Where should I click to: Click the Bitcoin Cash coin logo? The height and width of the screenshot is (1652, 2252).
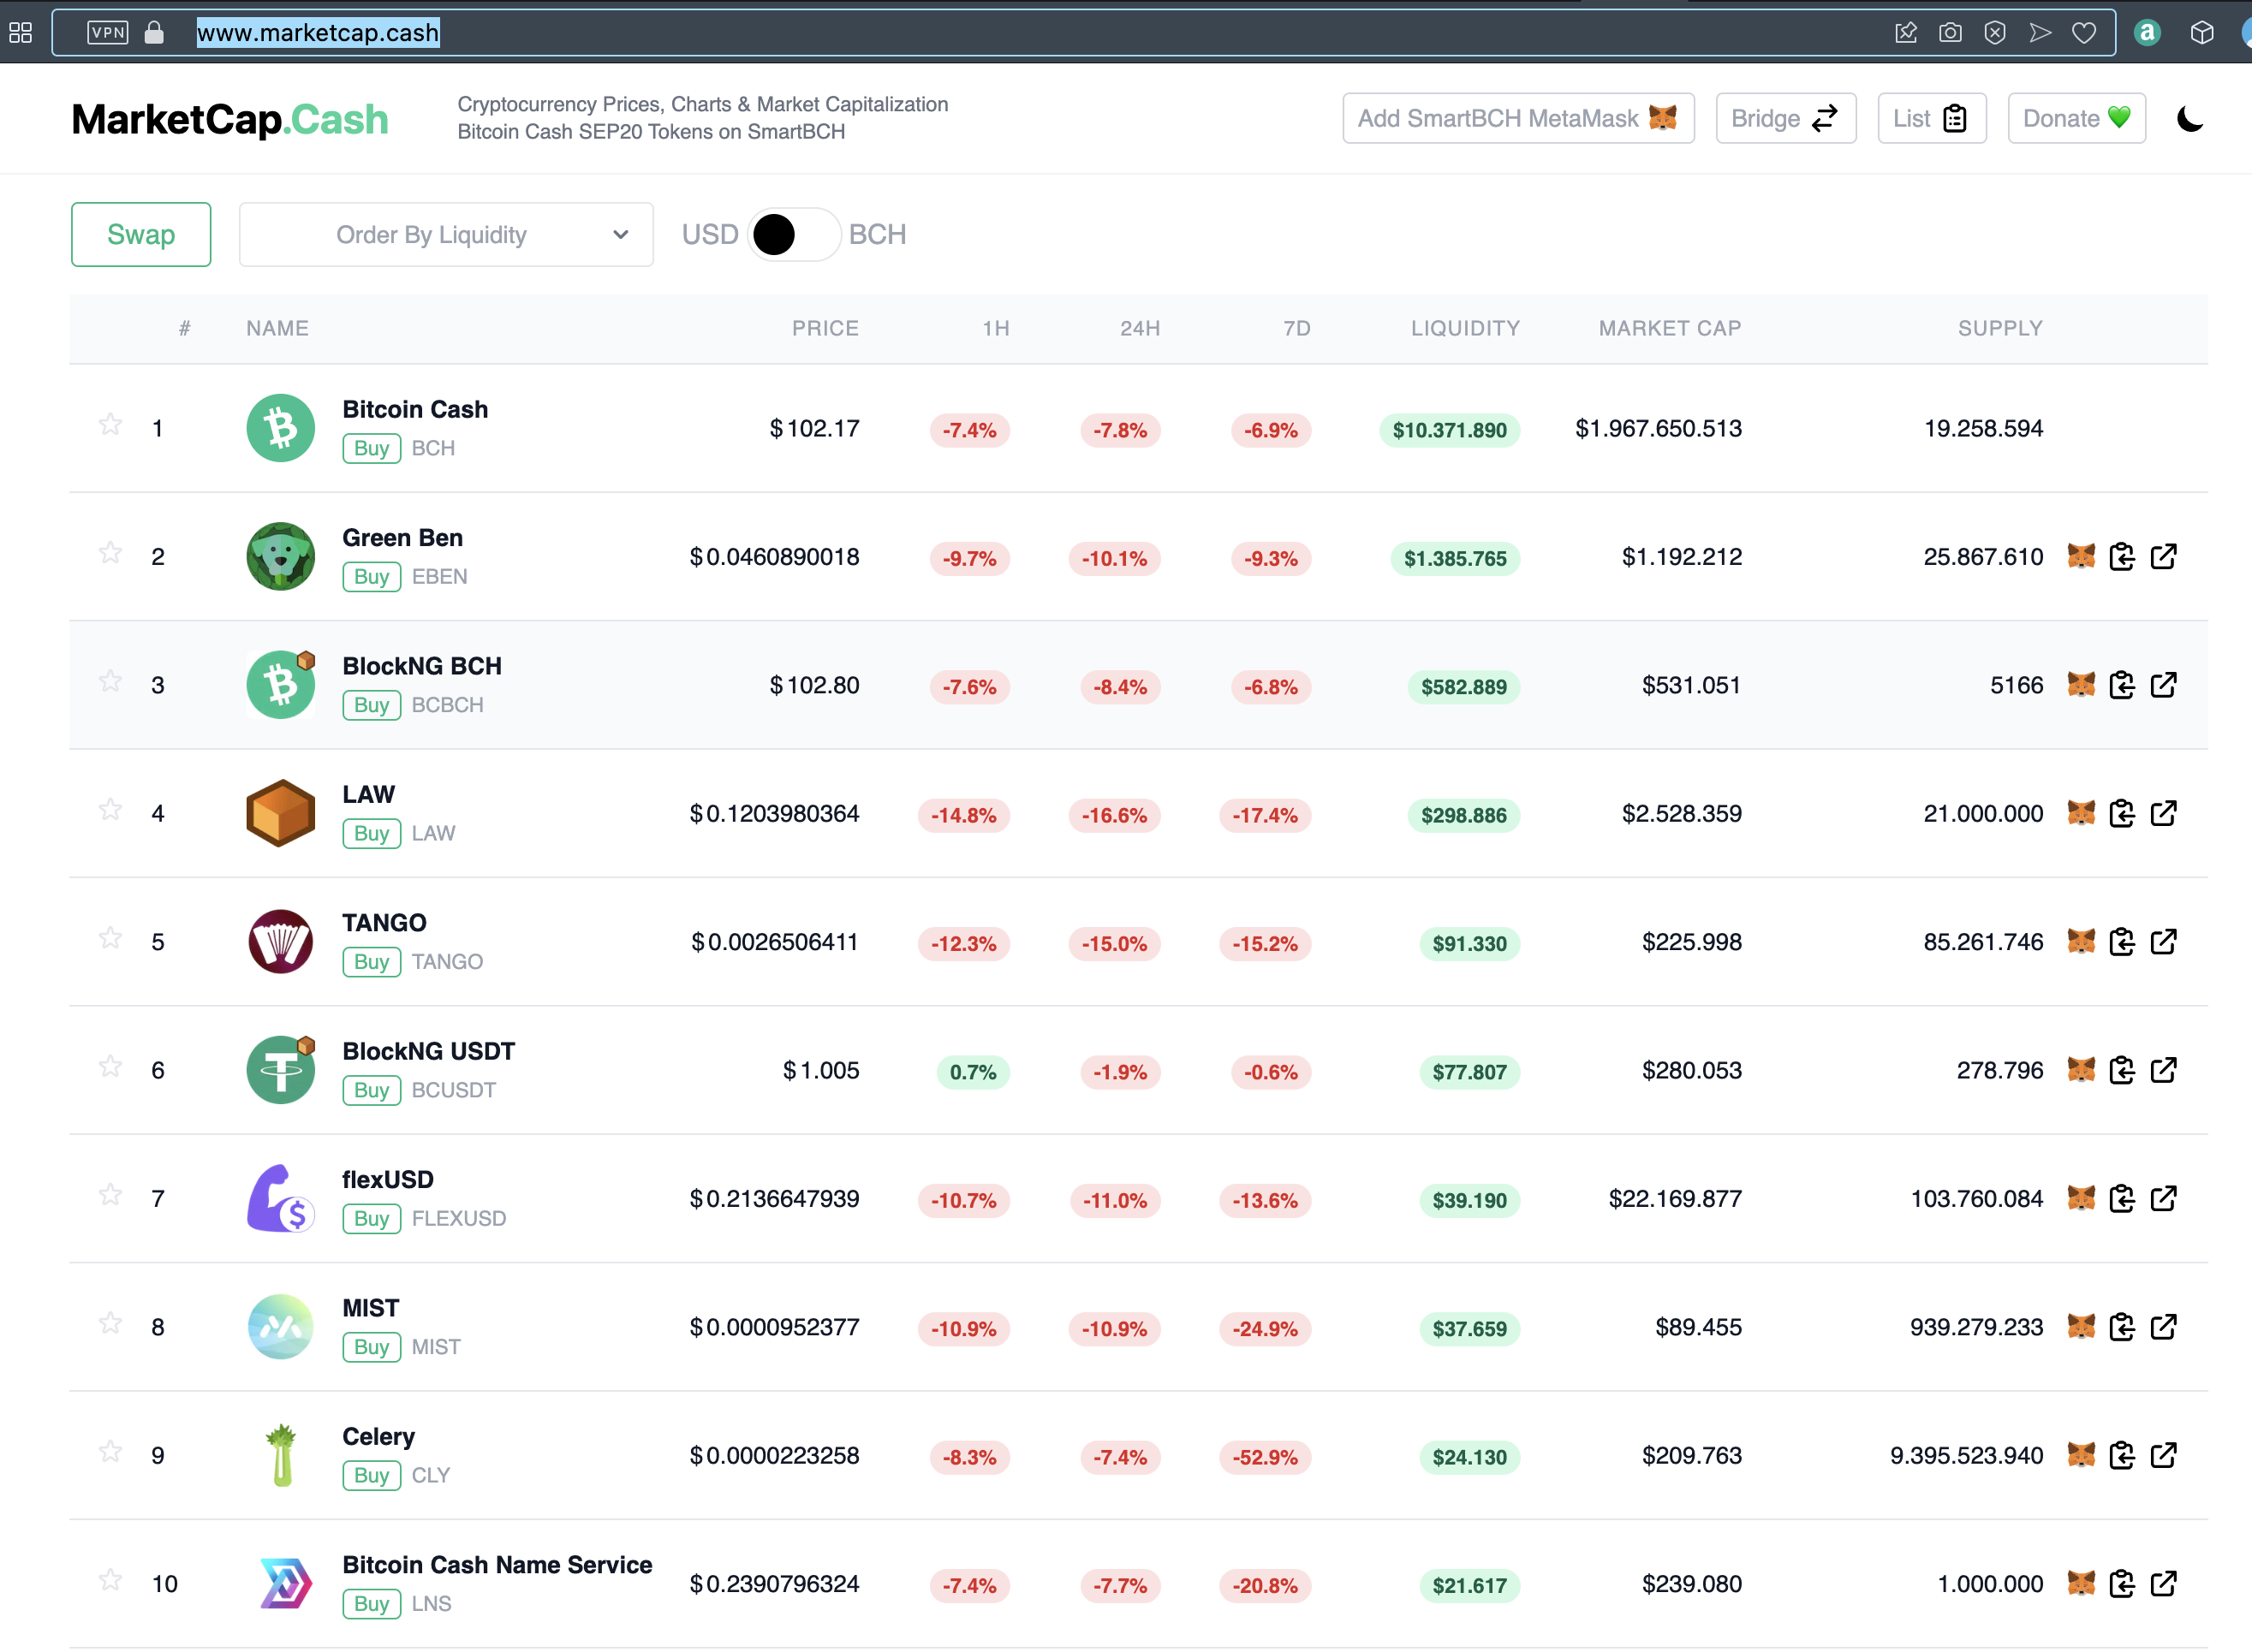pyautogui.click(x=280, y=428)
